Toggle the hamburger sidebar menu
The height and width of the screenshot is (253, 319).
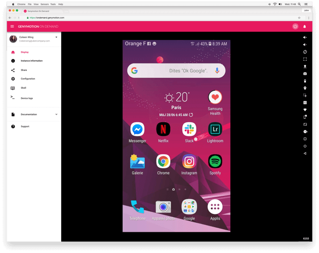click(x=12, y=26)
